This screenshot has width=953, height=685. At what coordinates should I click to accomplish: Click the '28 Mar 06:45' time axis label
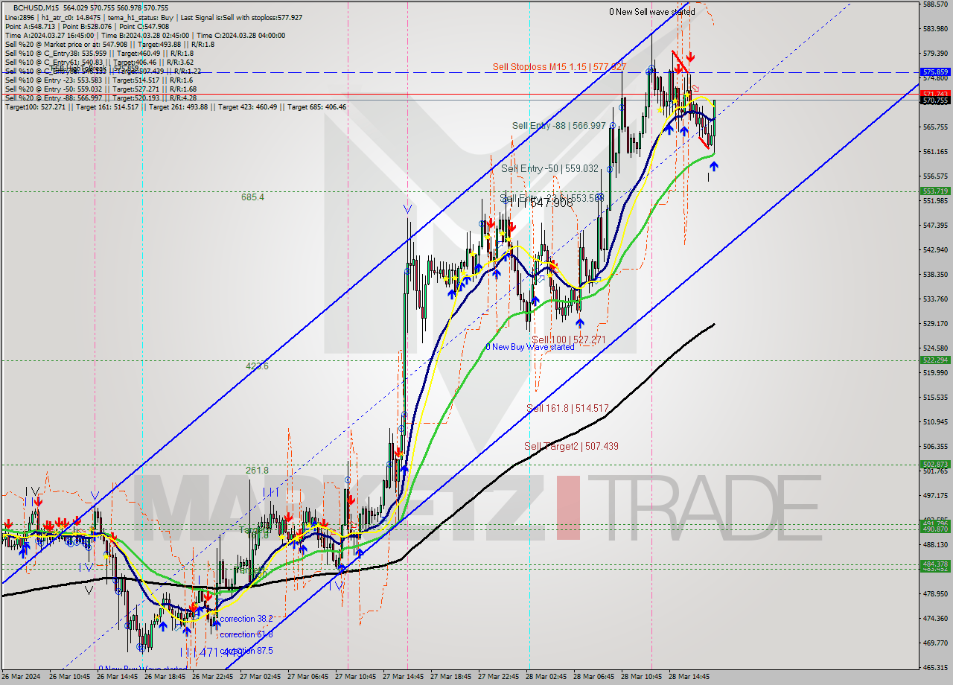593,678
